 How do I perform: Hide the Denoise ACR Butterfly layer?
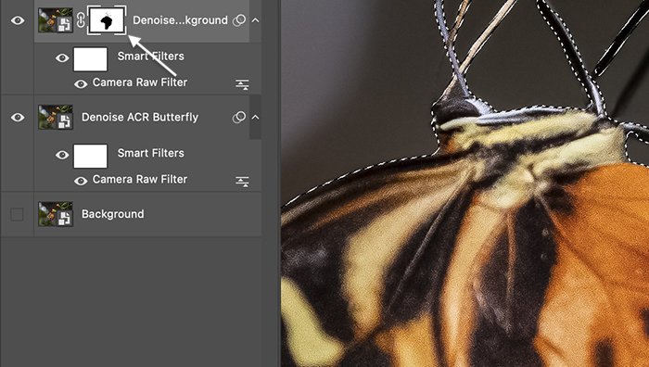[x=18, y=118]
